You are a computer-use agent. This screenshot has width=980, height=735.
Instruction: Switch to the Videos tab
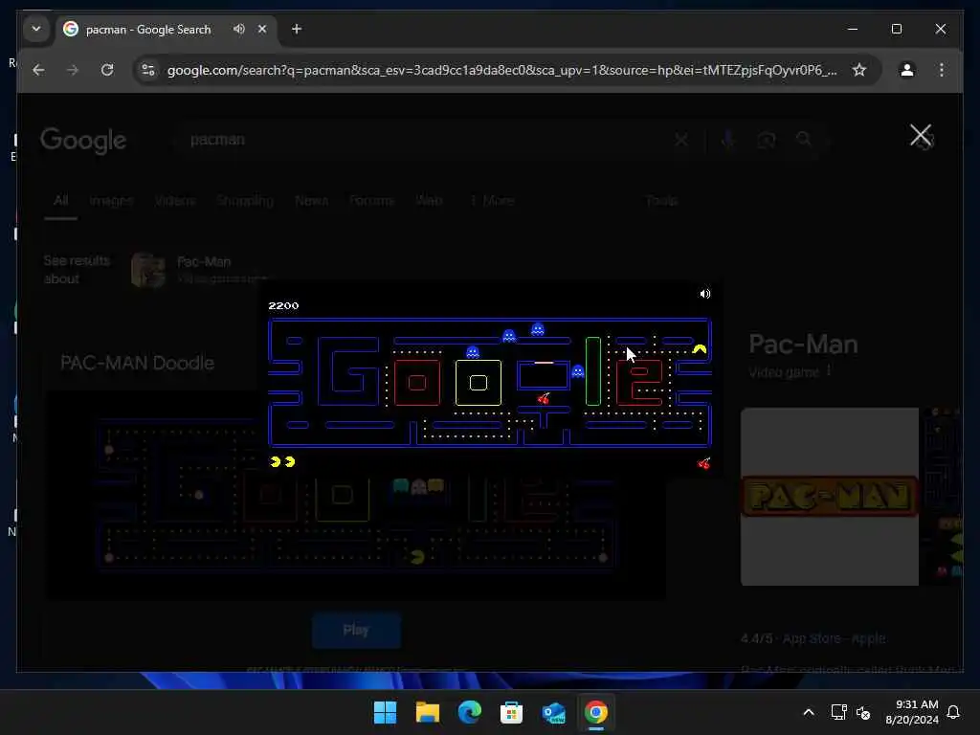click(x=175, y=201)
